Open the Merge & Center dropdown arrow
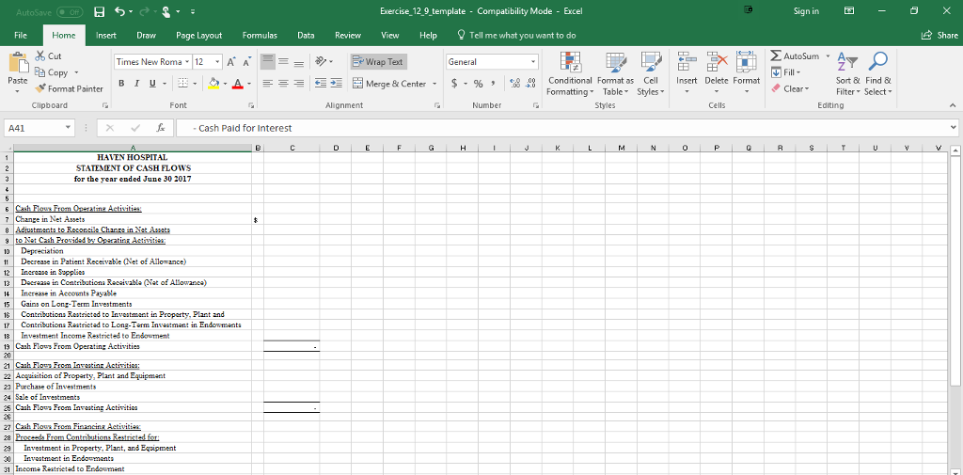This screenshot has height=475, width=963. 434,84
